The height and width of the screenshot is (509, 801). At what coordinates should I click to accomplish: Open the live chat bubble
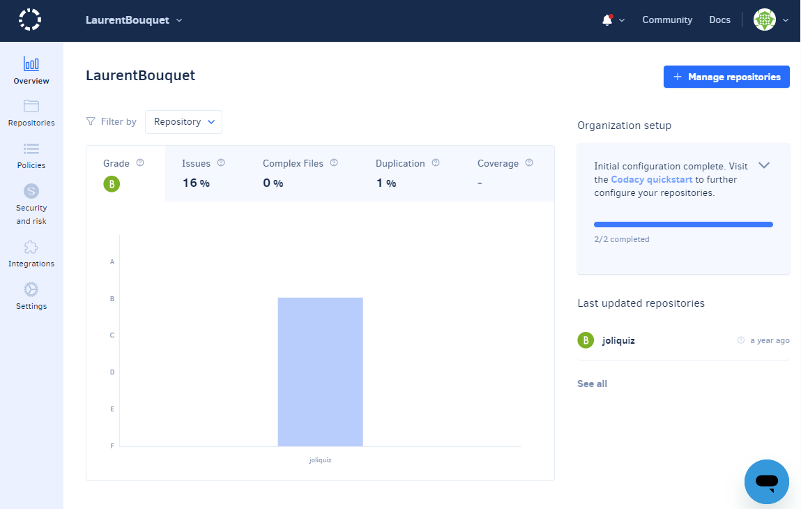[766, 481]
